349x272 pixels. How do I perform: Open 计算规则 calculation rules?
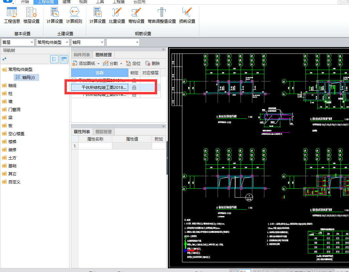[74, 16]
